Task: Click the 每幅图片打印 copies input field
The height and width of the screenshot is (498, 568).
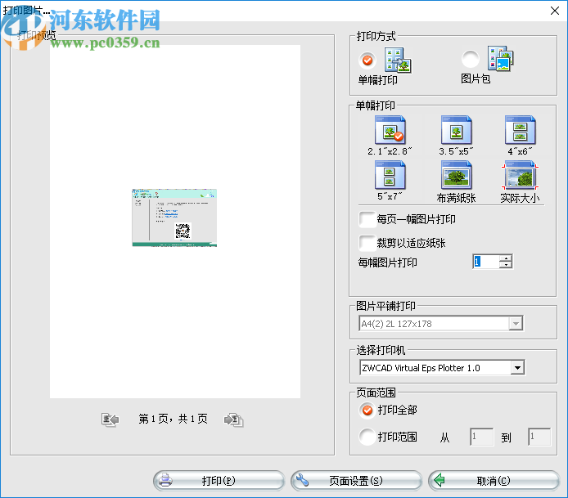Action: click(x=486, y=262)
